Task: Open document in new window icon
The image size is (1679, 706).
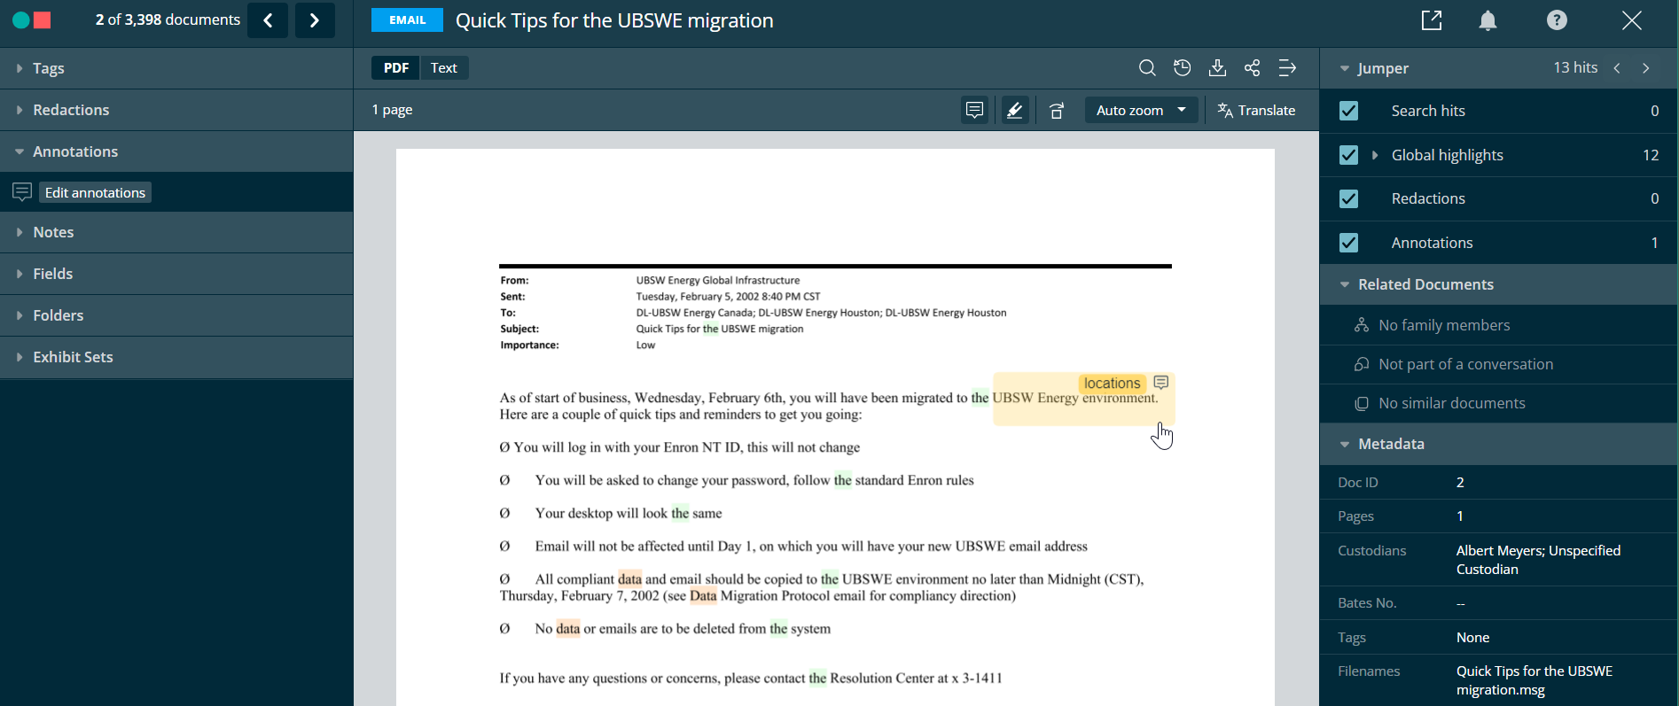Action: 1432,20
